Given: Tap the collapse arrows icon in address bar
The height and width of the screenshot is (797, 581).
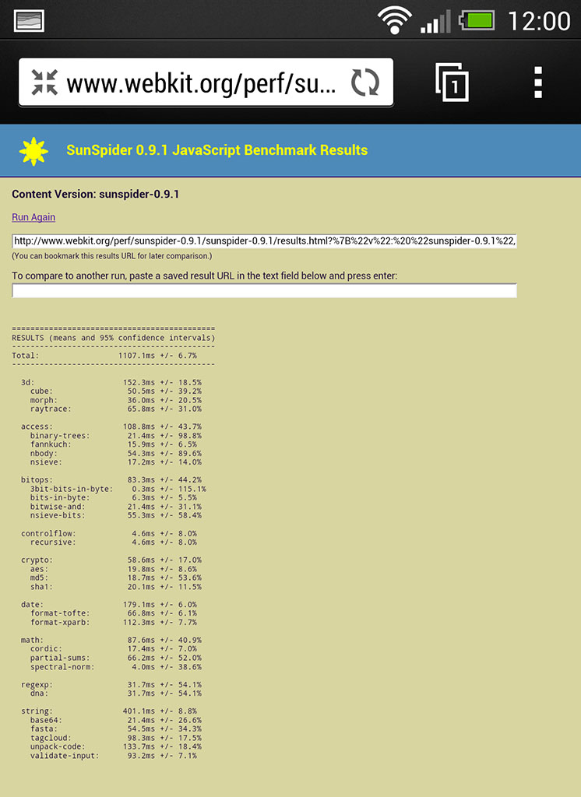Looking at the screenshot, I should tap(44, 83).
